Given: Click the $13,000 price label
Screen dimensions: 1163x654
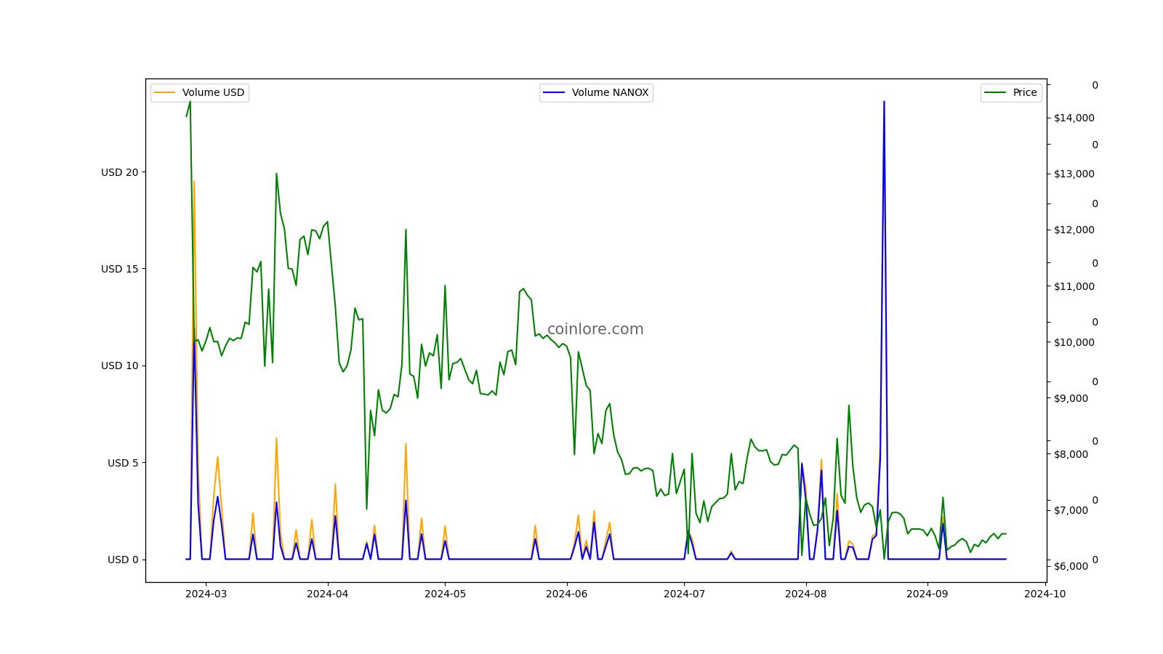Looking at the screenshot, I should click(x=1074, y=174).
